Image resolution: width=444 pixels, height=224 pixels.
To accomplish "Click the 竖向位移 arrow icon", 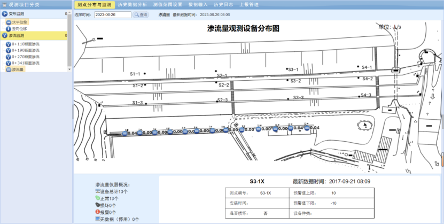I will [8, 28].
